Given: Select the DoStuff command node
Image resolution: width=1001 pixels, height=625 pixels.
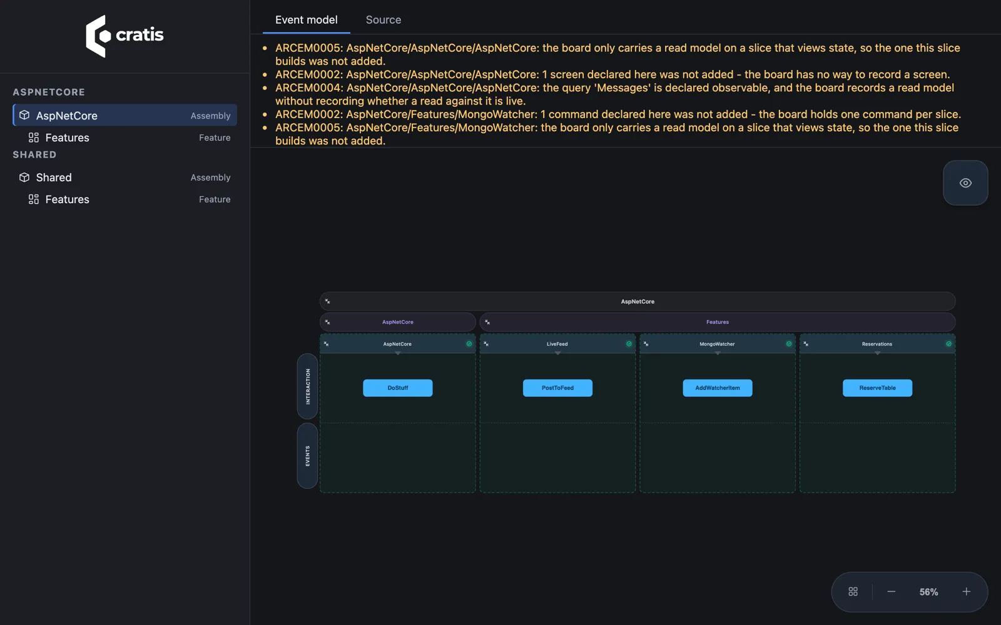Looking at the screenshot, I should [x=398, y=388].
